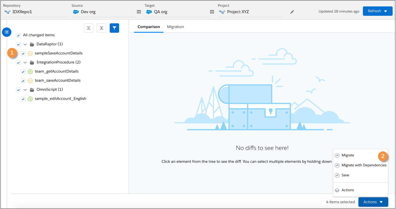Click the Refresh button
Screen dimensions: 396x209
pos(374,11)
